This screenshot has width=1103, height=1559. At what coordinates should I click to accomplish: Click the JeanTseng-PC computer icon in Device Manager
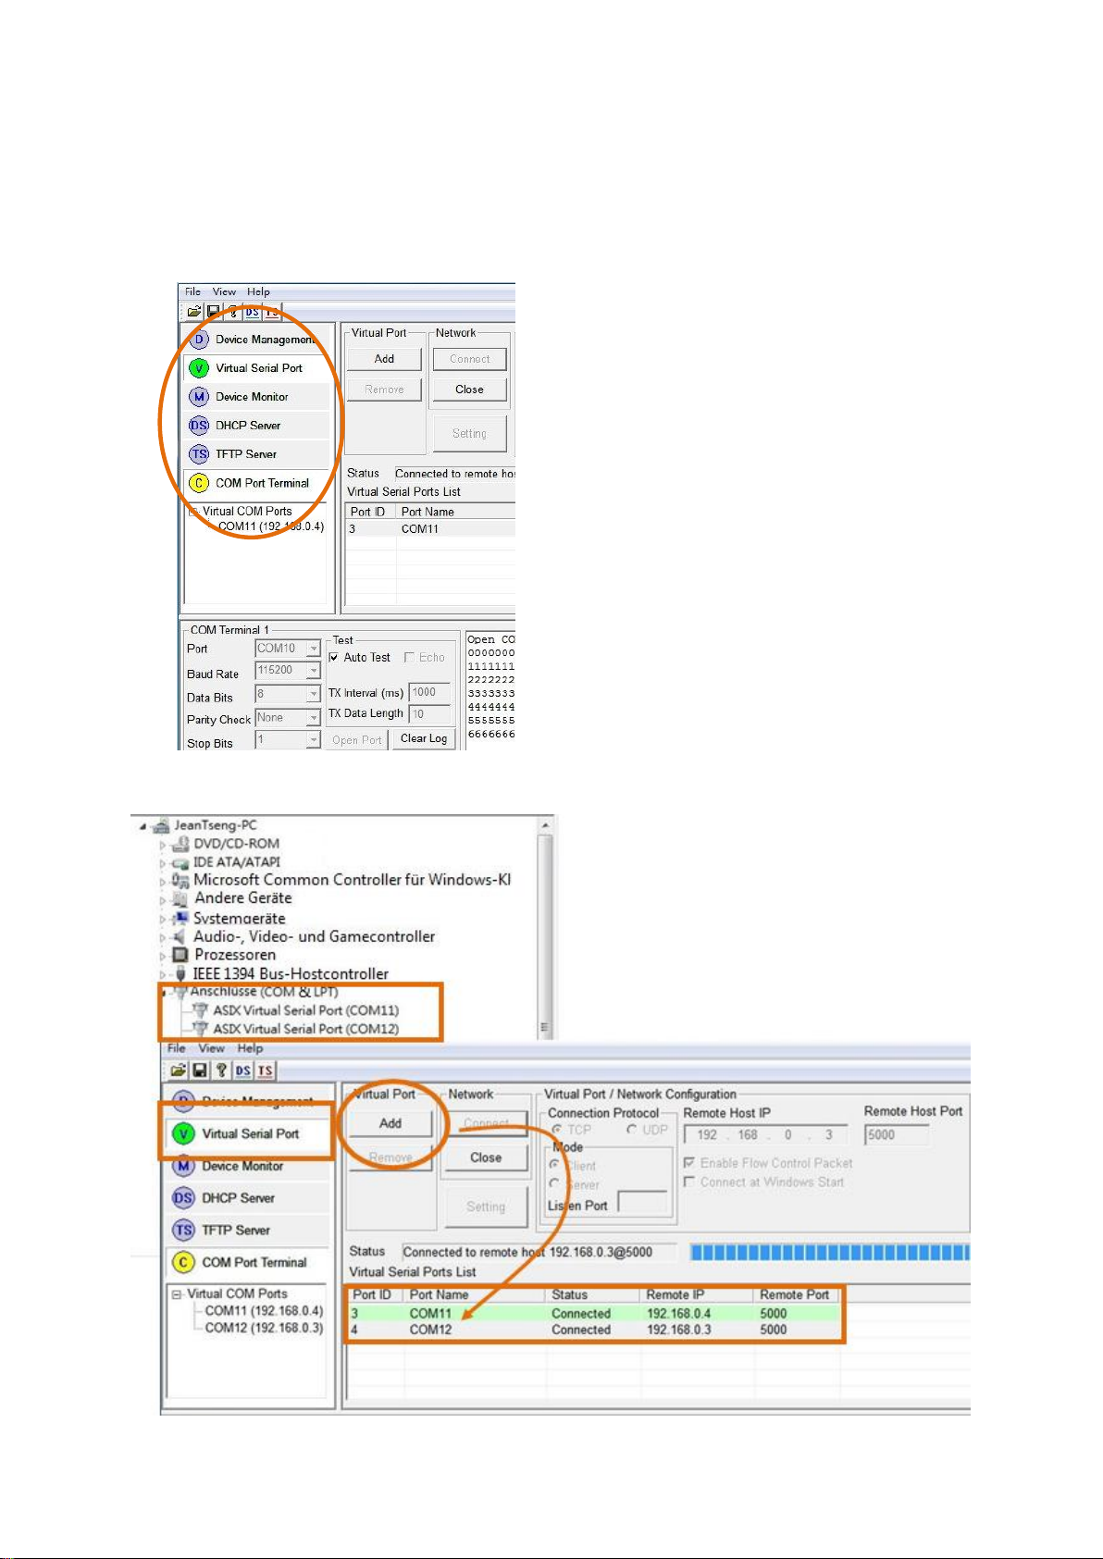tap(161, 825)
